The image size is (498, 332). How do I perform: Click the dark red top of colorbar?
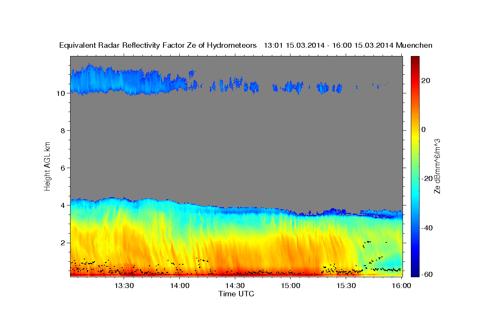click(415, 59)
